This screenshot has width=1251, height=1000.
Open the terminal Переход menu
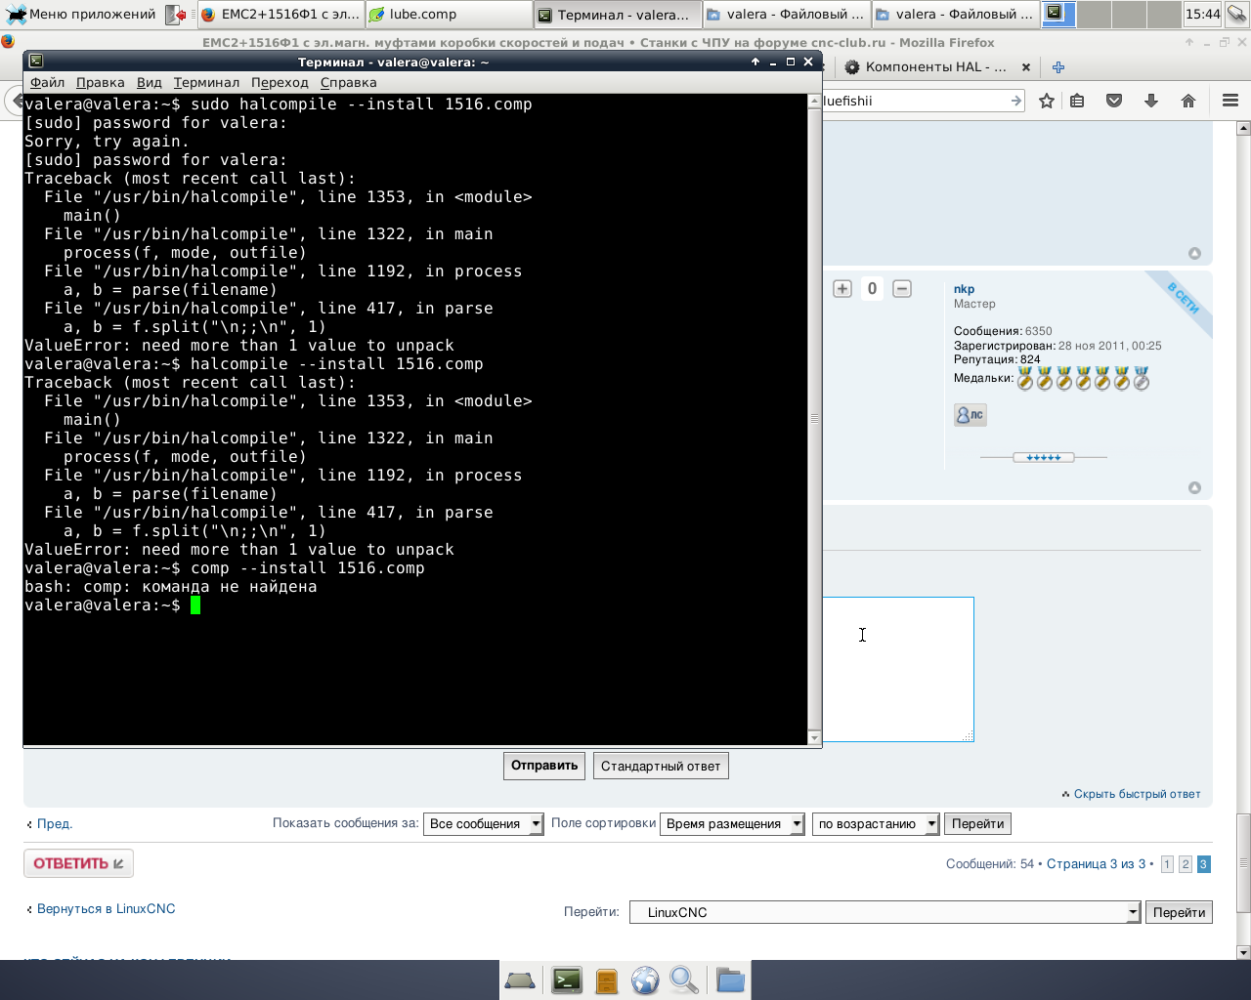(280, 83)
